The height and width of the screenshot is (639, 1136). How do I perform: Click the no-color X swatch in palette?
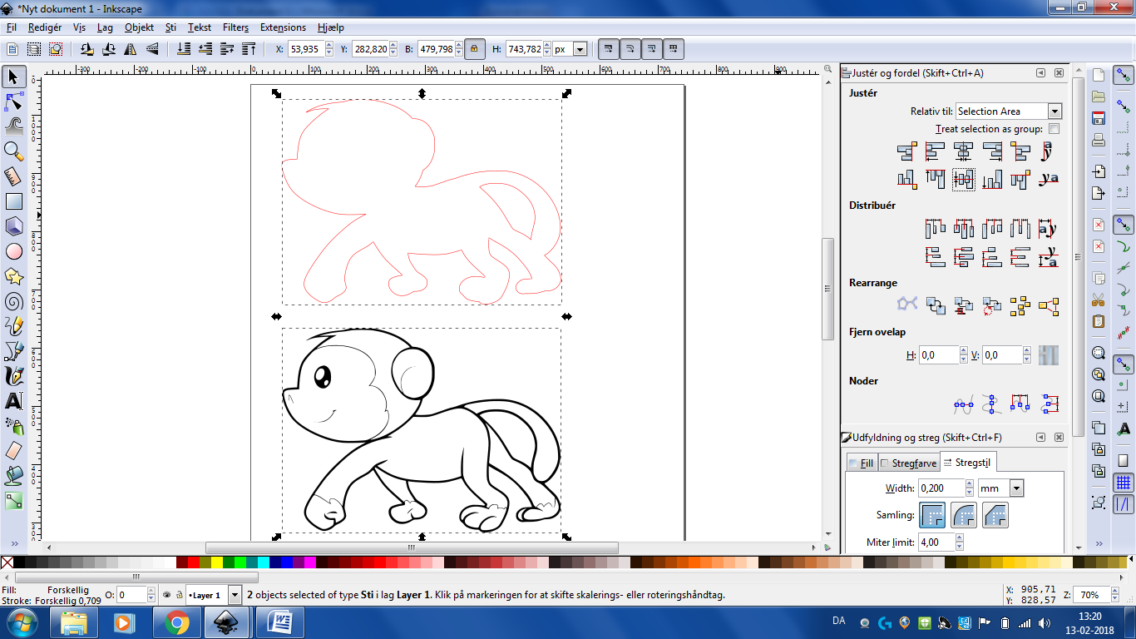(x=7, y=562)
